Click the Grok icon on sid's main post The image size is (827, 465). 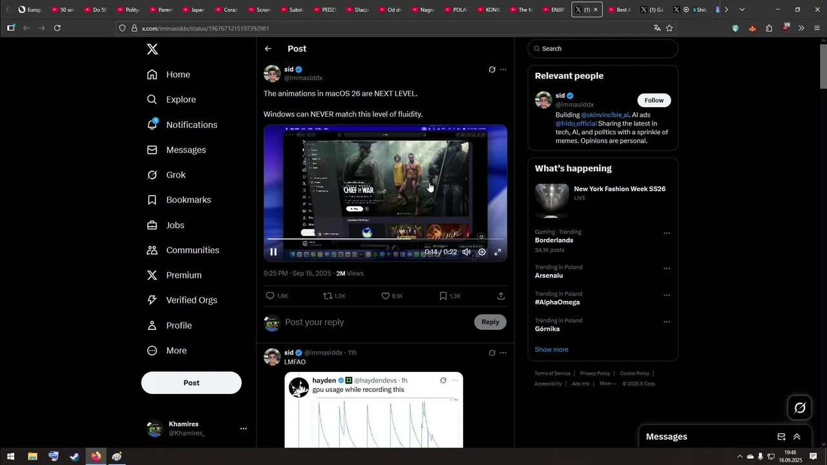point(492,70)
